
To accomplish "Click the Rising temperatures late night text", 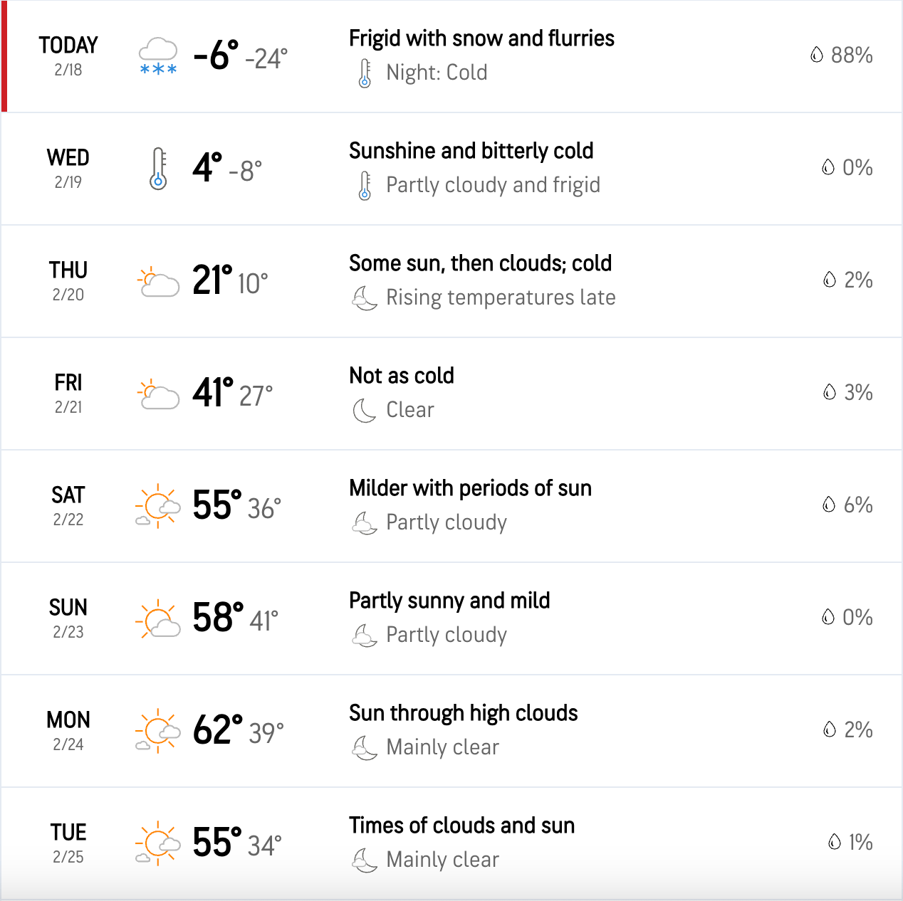I will coord(501,297).
